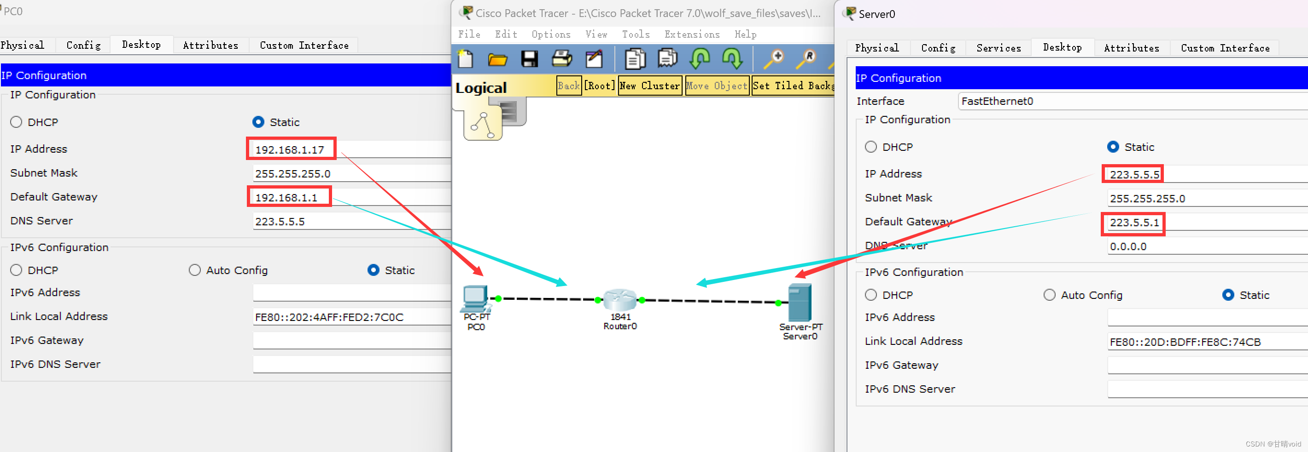Open the Extensions menu
The width and height of the screenshot is (1308, 452).
[x=692, y=34]
